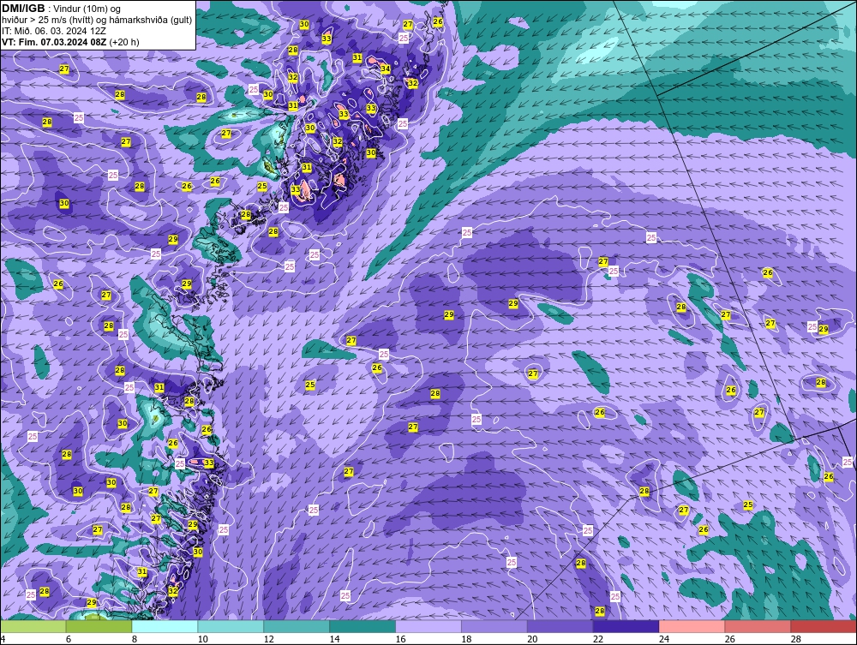857x645 pixels.
Task: Click the '14' tick on the colour scale
Action: click(x=334, y=639)
